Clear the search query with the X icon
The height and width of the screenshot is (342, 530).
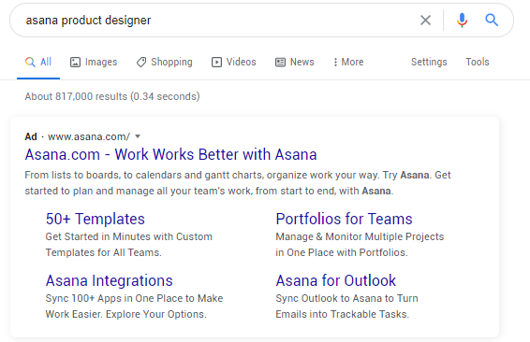coord(425,21)
